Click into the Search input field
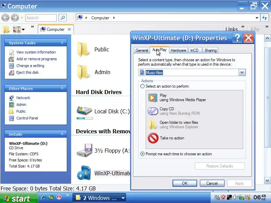This screenshot has height=203, width=271. click(x=41, y=18)
